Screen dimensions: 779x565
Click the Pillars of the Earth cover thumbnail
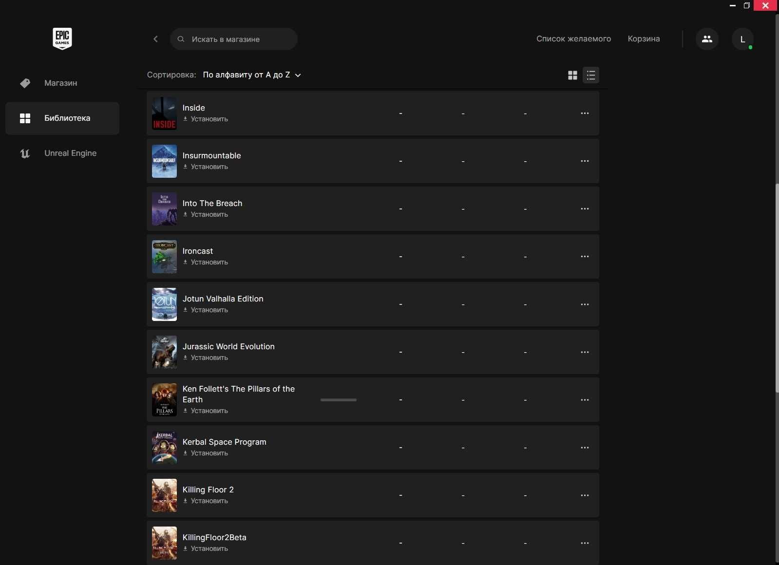coord(164,400)
